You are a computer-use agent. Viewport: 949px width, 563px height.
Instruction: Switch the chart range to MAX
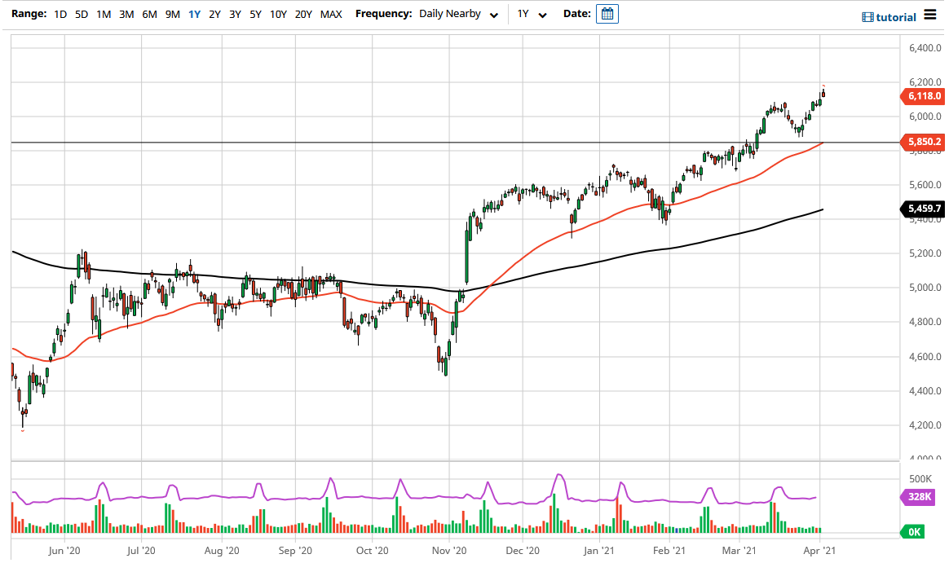click(x=331, y=14)
